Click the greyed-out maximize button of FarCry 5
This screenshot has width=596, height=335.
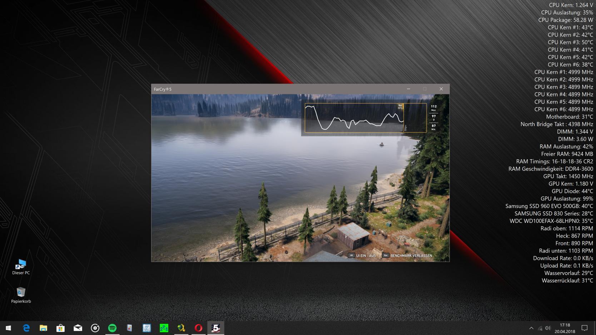tap(425, 89)
